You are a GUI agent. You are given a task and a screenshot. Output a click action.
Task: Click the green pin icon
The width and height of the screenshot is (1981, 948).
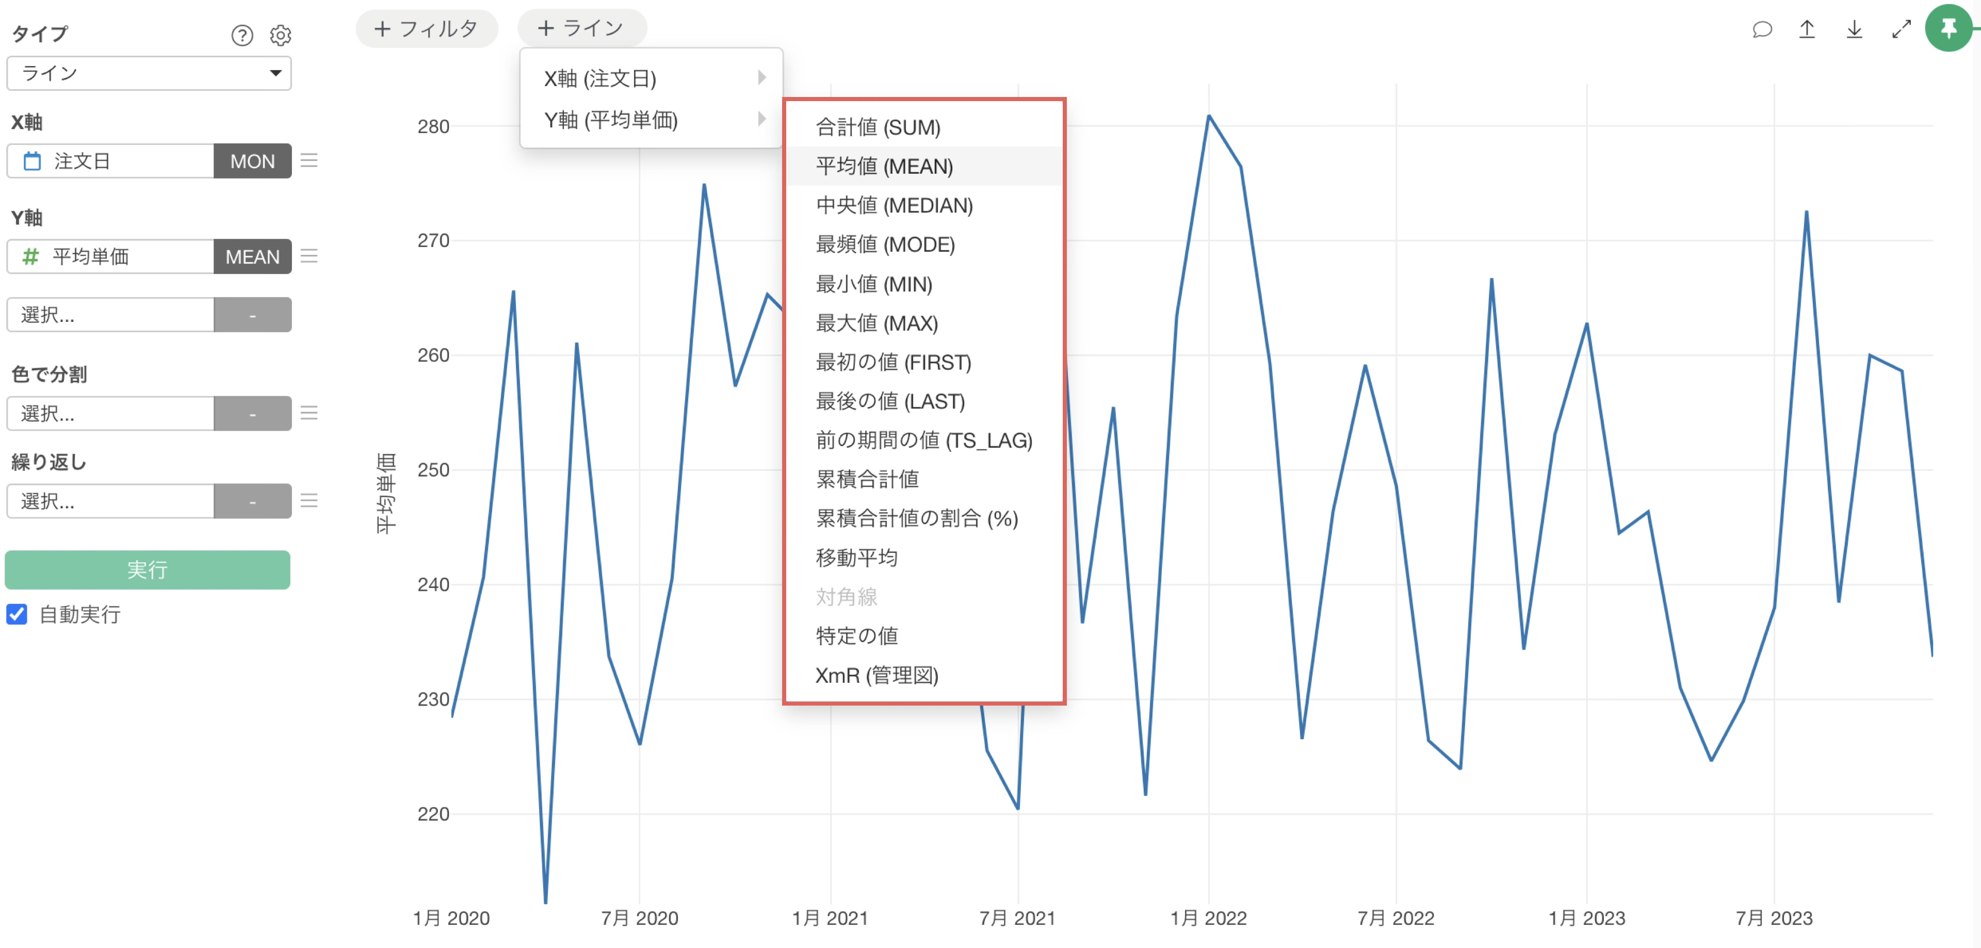(x=1948, y=28)
